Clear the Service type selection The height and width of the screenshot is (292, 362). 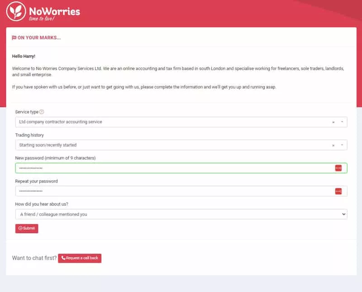[x=333, y=122]
